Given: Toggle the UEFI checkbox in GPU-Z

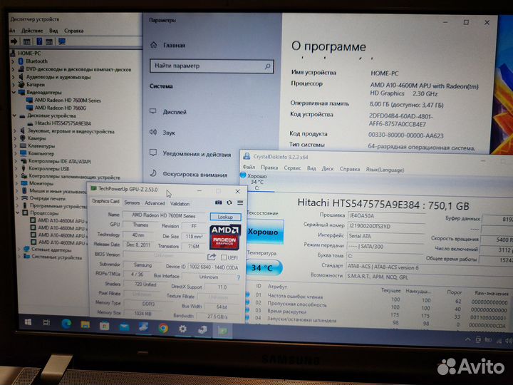Looking at the screenshot, I should point(224,257).
